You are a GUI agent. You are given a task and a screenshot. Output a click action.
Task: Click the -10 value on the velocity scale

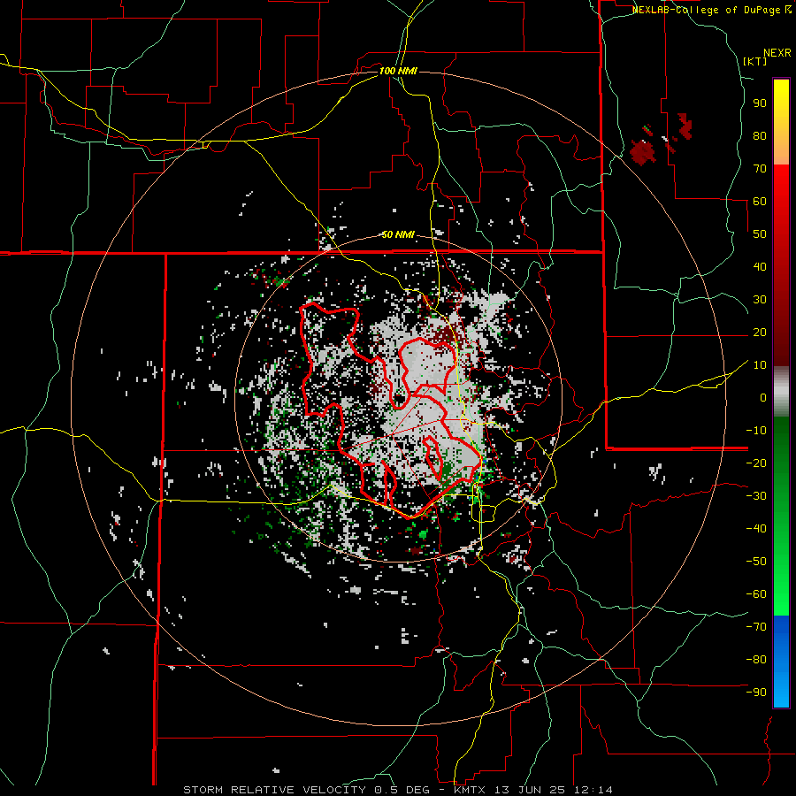click(x=756, y=431)
